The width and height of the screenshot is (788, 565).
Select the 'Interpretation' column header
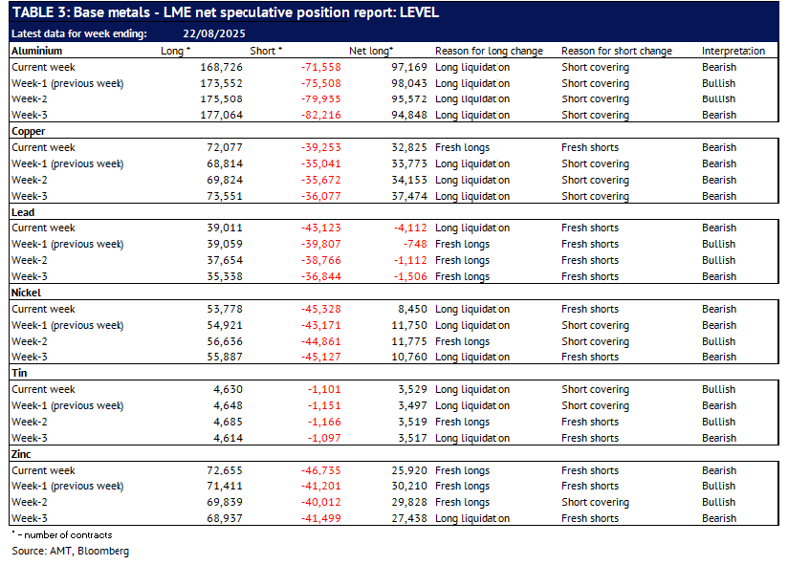point(733,51)
